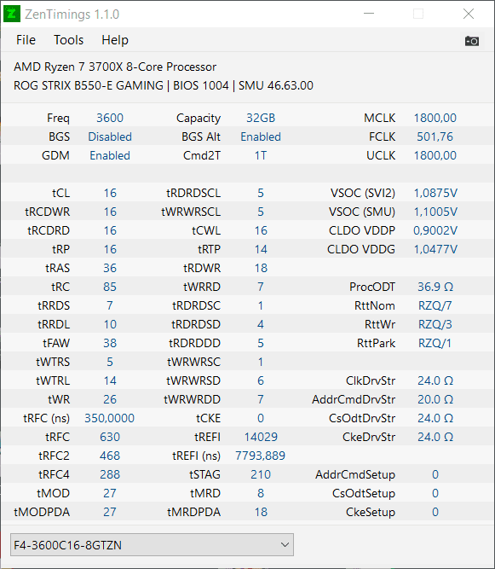Viewport: 495px width, 569px height.
Task: Expand the F4-3600C16-8GTZN module dropdown
Action: (152, 544)
